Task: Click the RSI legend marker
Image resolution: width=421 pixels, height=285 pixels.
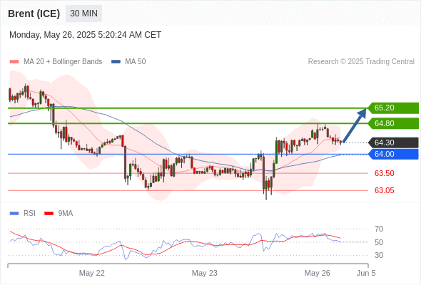Action: (14, 214)
